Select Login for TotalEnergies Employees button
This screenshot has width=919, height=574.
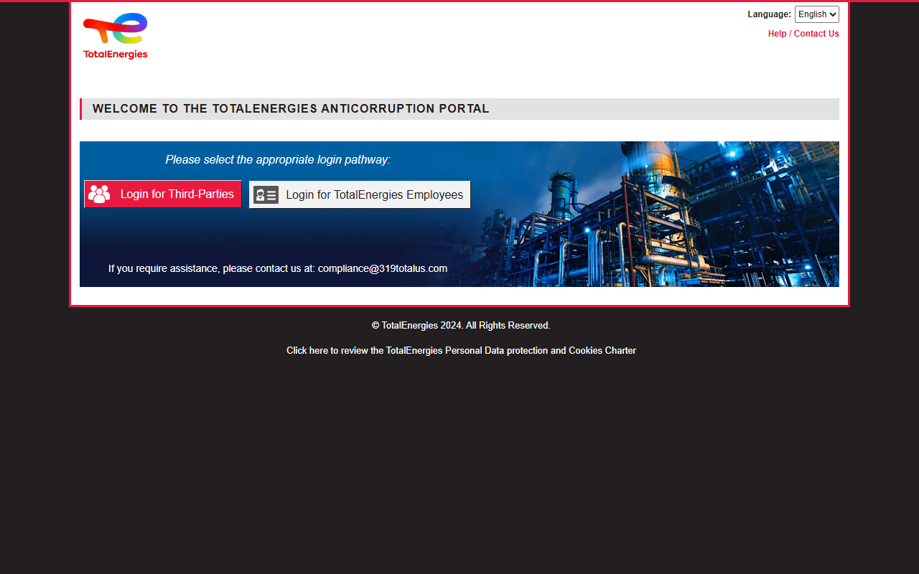coord(360,194)
